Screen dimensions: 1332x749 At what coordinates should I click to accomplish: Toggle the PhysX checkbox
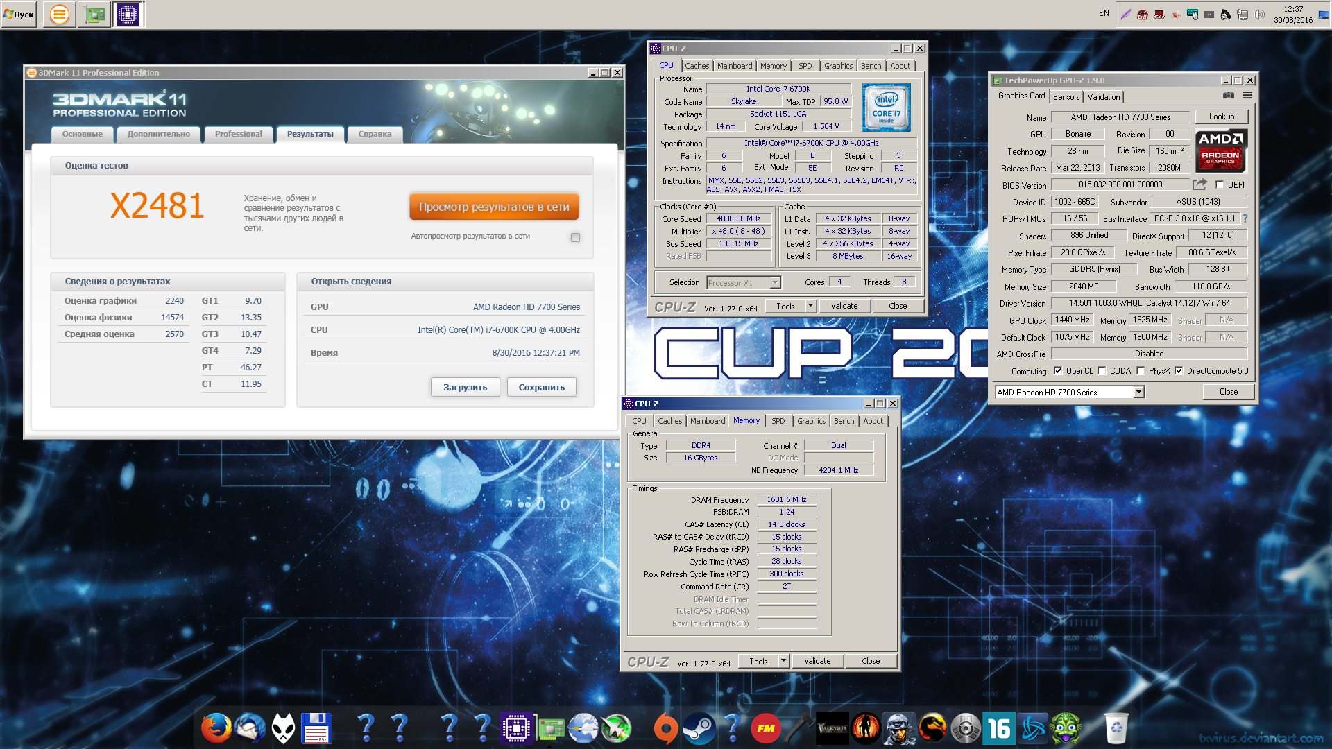coord(1141,370)
